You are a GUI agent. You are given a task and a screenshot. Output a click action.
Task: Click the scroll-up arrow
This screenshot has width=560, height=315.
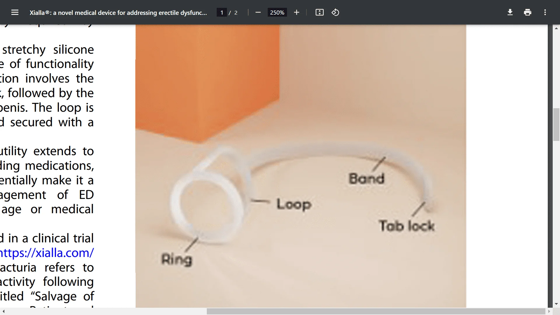point(556,28)
